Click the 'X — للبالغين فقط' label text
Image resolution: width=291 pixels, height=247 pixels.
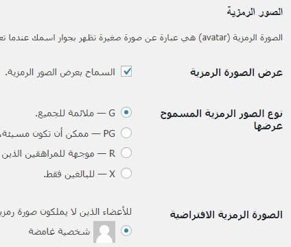(x=79, y=174)
